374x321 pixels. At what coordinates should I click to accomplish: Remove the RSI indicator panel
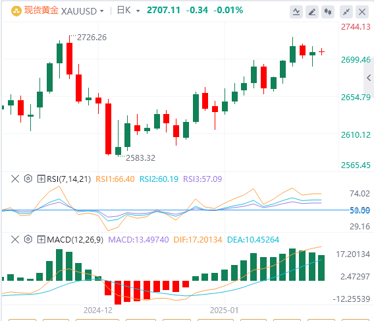pos(15,179)
